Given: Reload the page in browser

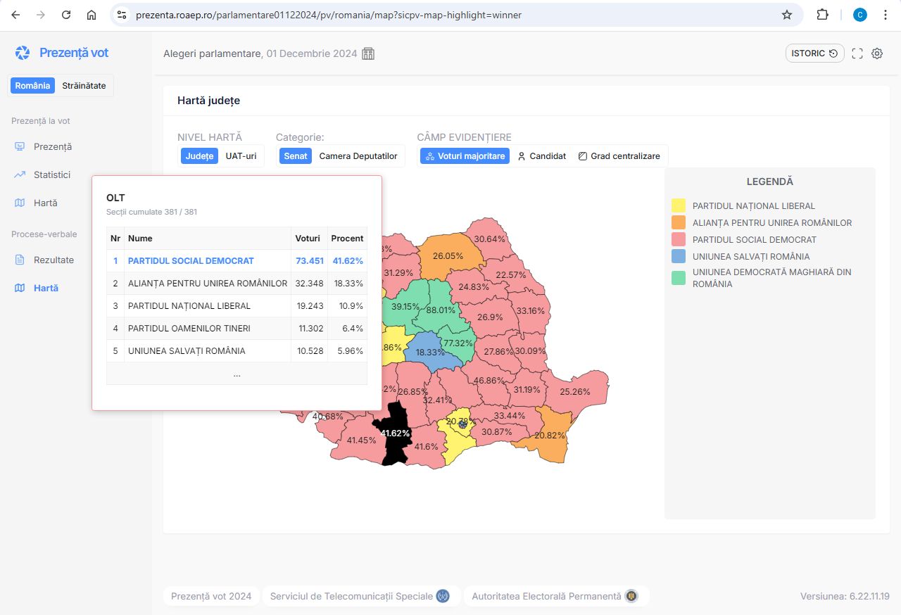Looking at the screenshot, I should 66,15.
